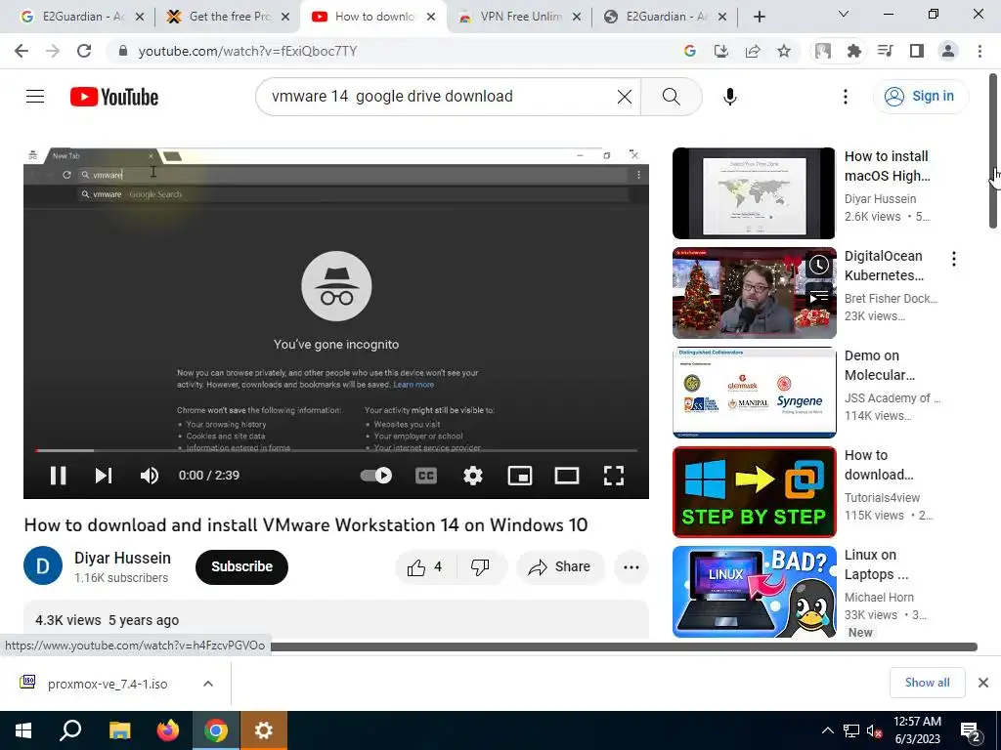The image size is (1001, 750).
Task: Add DigitalOcean video to queue
Action: [x=819, y=297]
